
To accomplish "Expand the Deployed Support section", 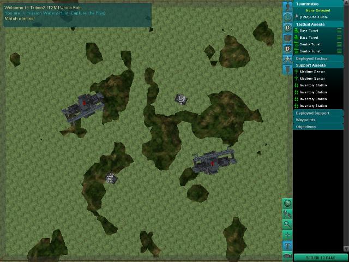I will (x=318, y=113).
